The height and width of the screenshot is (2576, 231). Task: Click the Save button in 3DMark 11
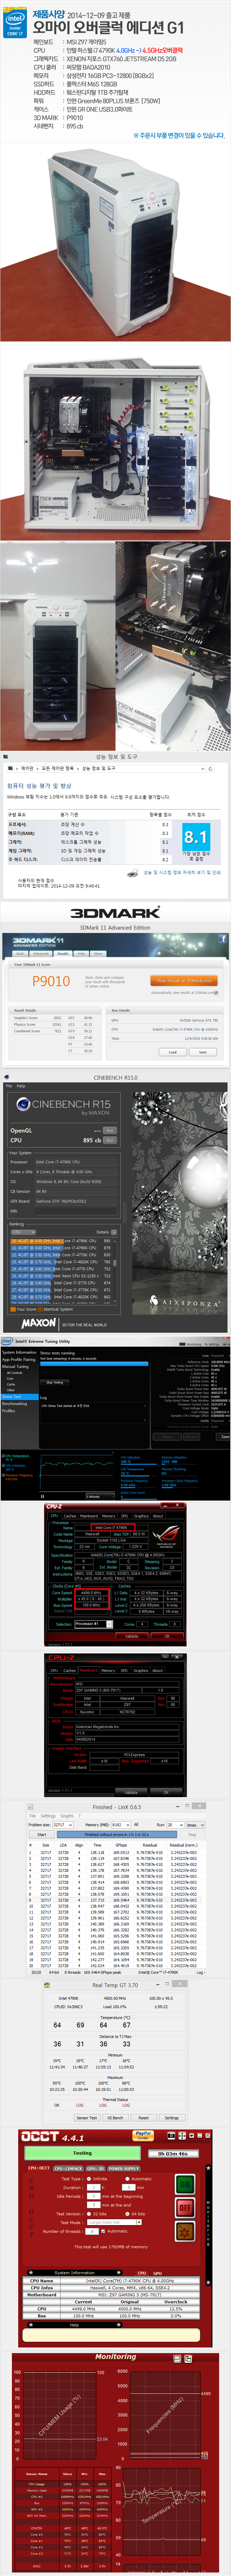coord(203,1052)
